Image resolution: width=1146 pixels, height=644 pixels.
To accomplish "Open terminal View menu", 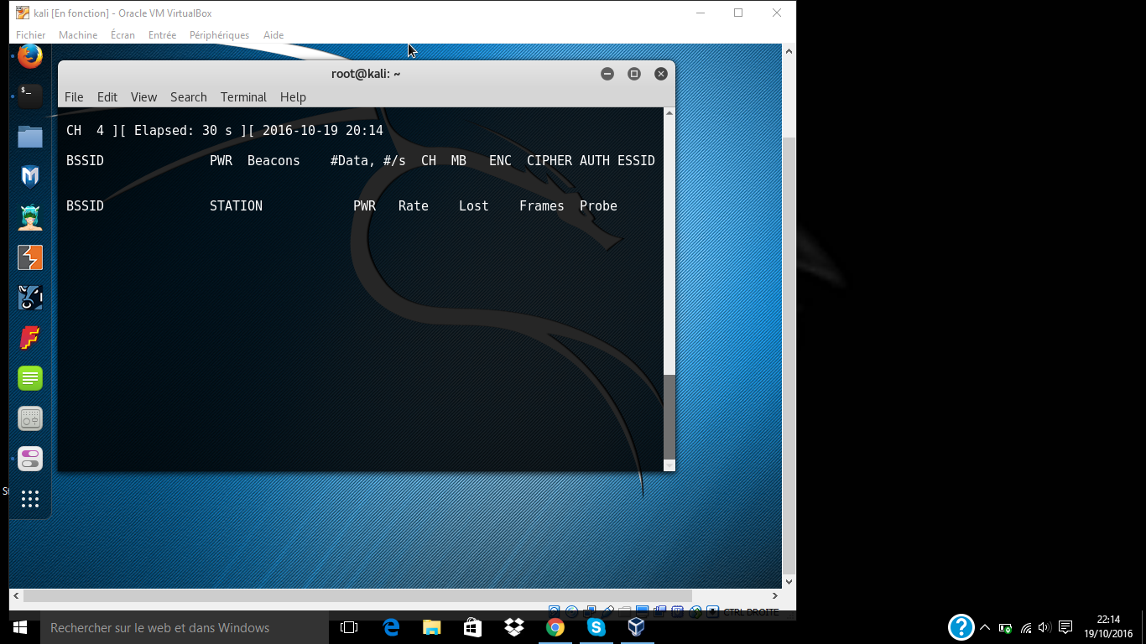I will point(143,97).
